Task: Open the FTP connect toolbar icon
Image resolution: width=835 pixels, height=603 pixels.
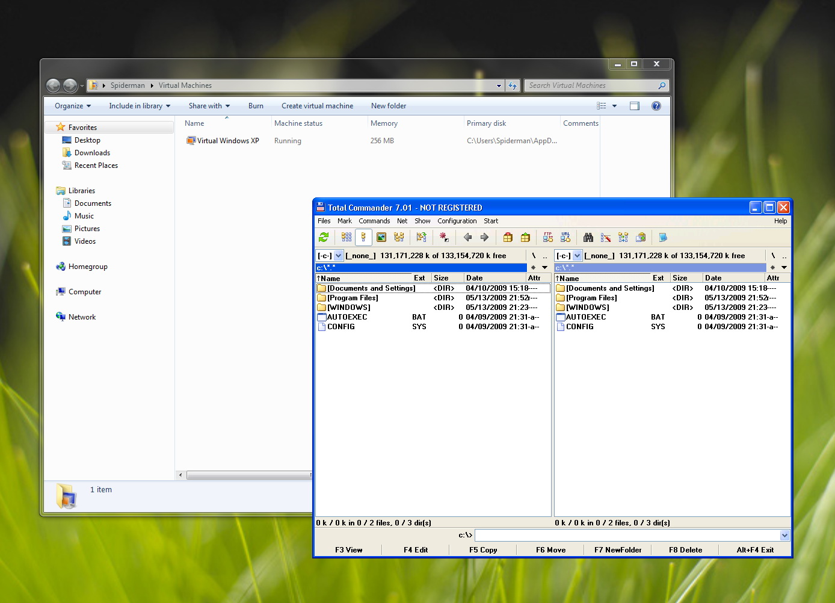Action: [547, 238]
